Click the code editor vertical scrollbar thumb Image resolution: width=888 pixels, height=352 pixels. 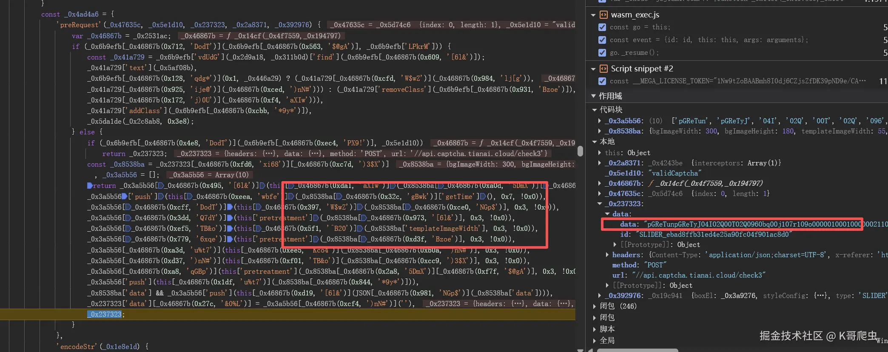[580, 151]
